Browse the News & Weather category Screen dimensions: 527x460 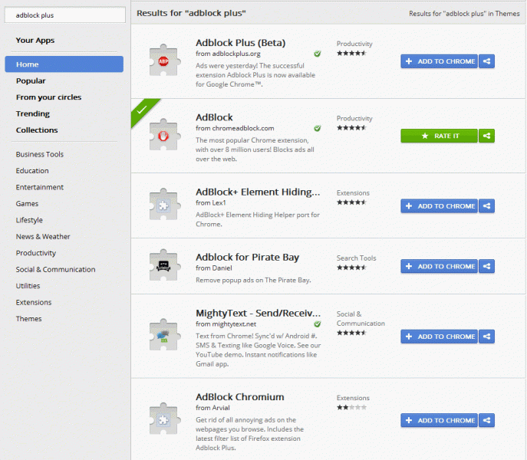[43, 237]
